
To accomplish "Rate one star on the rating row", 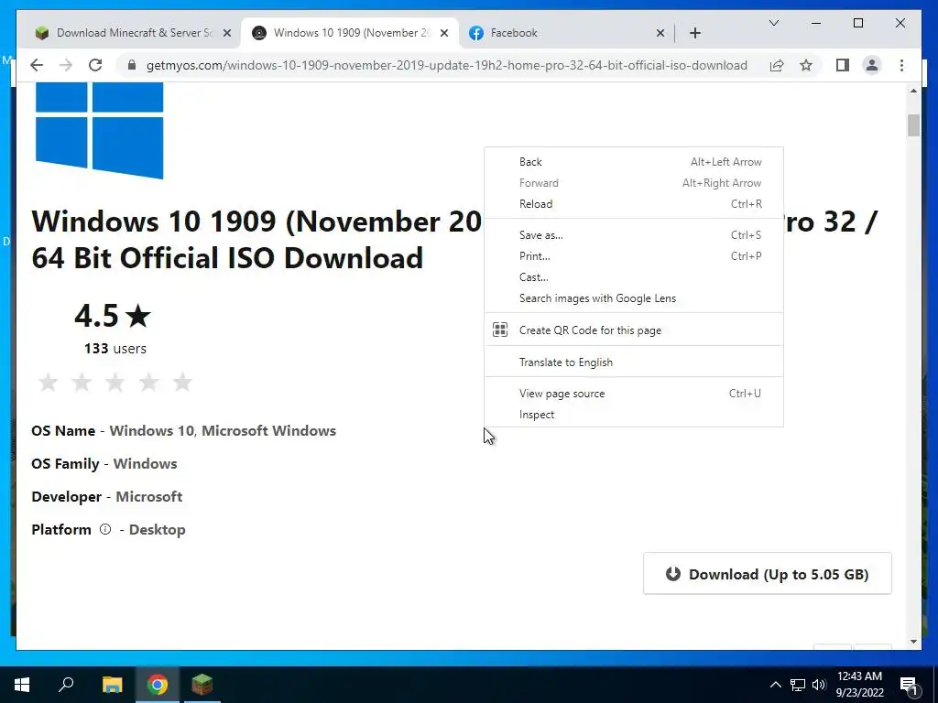I will [x=48, y=382].
